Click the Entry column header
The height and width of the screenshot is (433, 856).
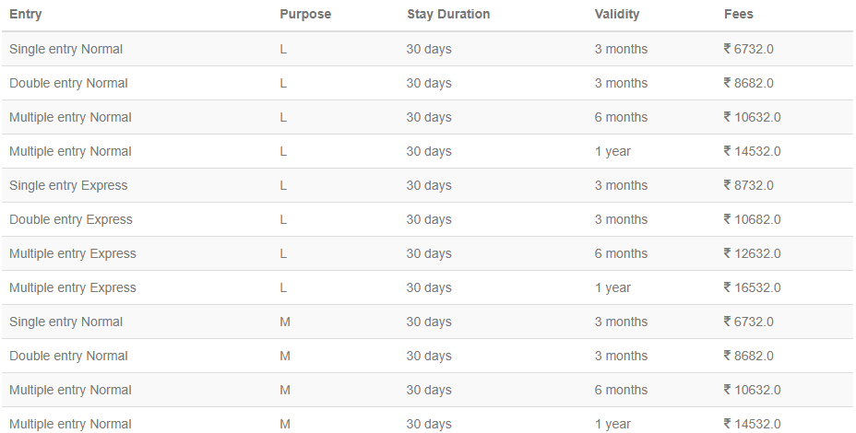25,14
